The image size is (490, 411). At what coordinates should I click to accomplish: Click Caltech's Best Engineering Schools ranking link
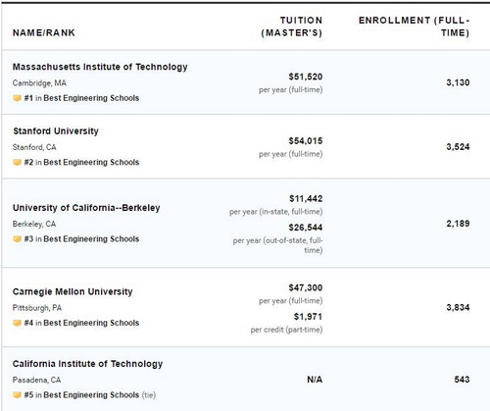91,395
